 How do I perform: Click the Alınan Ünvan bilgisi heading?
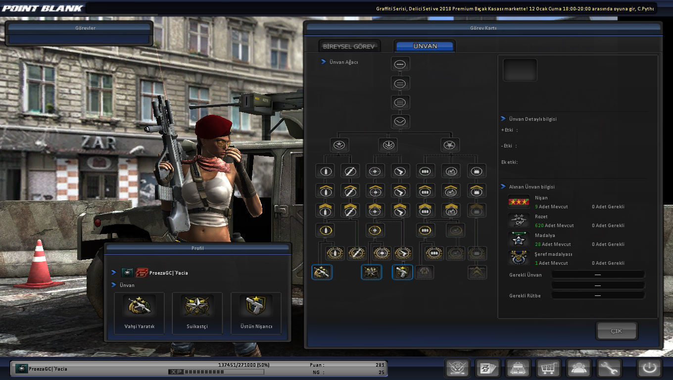point(532,187)
